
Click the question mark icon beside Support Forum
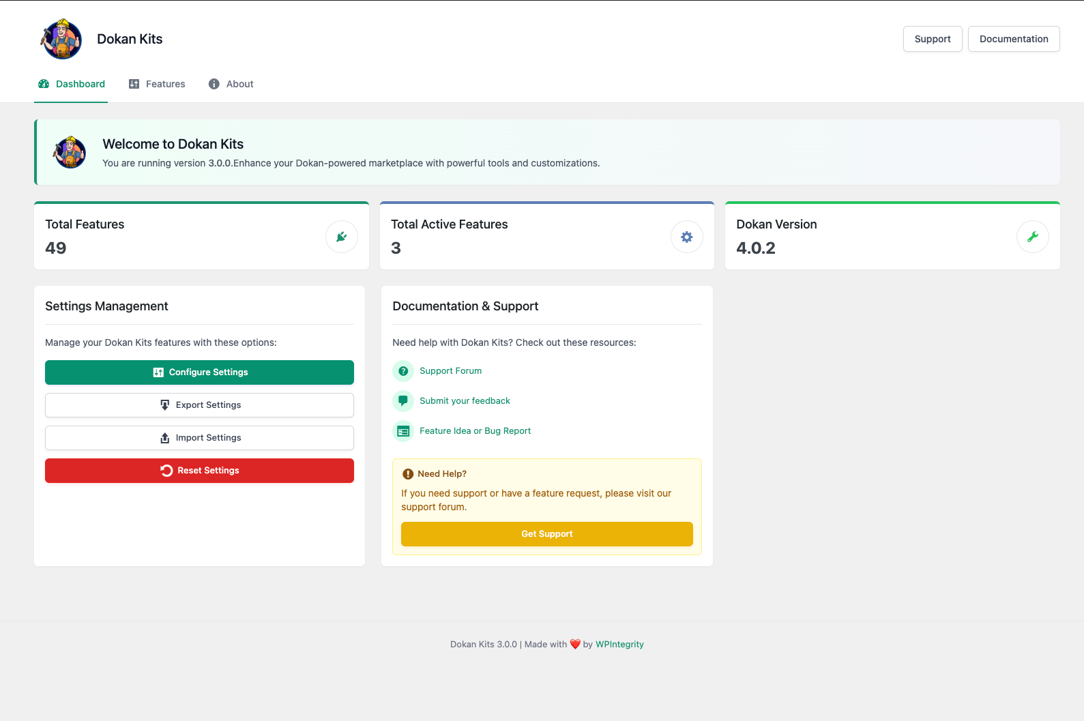(403, 371)
